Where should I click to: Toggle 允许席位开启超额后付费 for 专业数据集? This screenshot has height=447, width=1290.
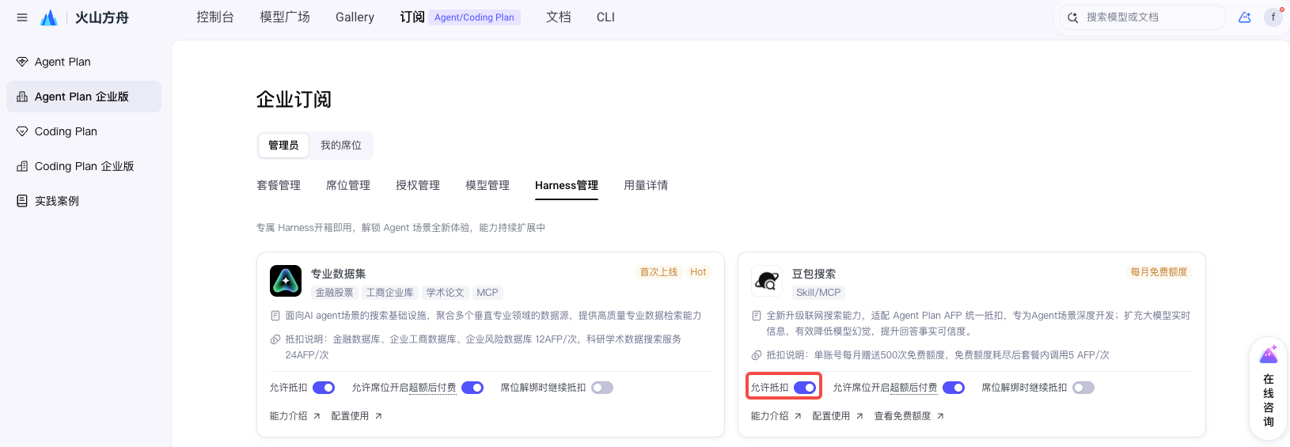(x=472, y=388)
